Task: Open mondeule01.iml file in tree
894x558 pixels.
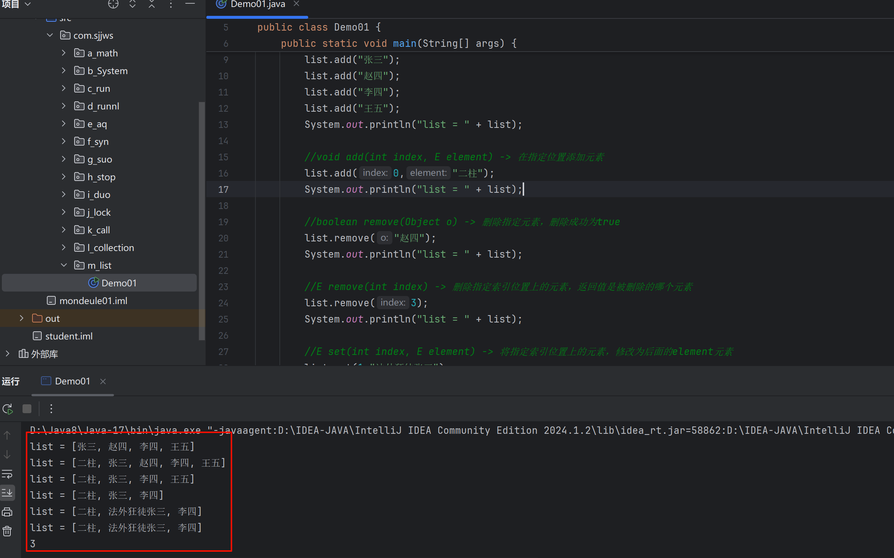Action: pos(93,301)
